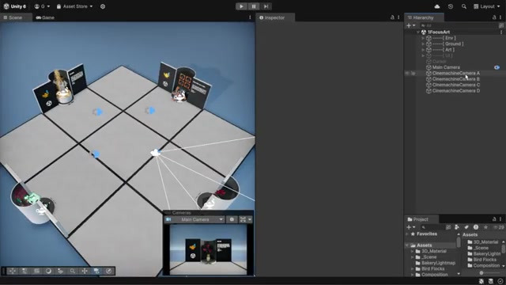Viewport: 506px width, 285px height.
Task: Expand the [ Art ] object
Action: [x=423, y=50]
